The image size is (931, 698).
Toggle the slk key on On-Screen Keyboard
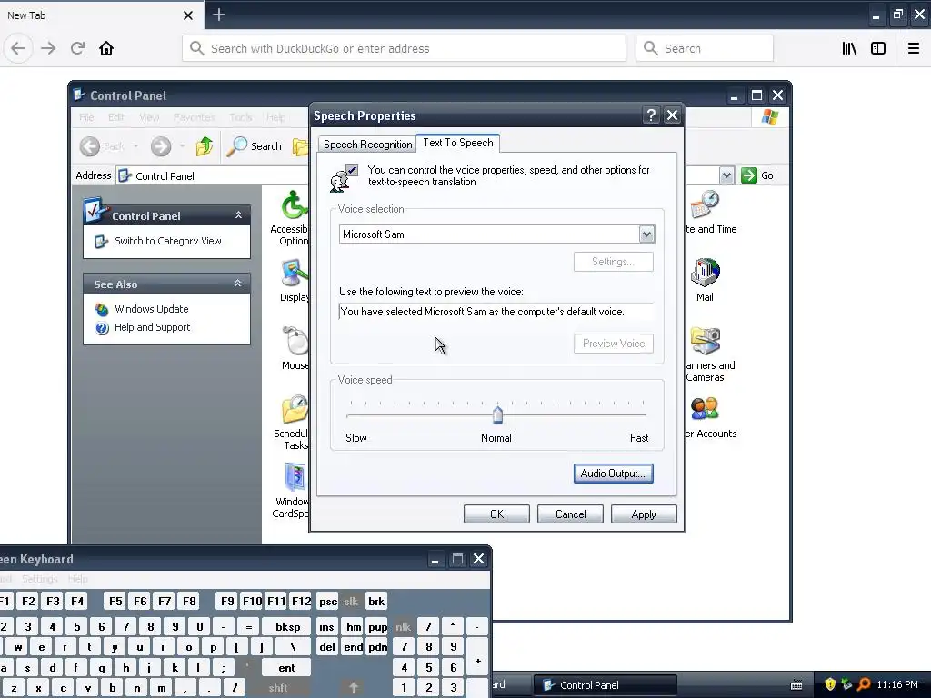(x=351, y=602)
